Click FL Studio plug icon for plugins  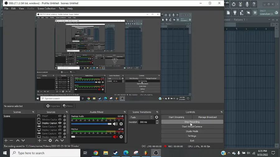(x=235, y=12)
